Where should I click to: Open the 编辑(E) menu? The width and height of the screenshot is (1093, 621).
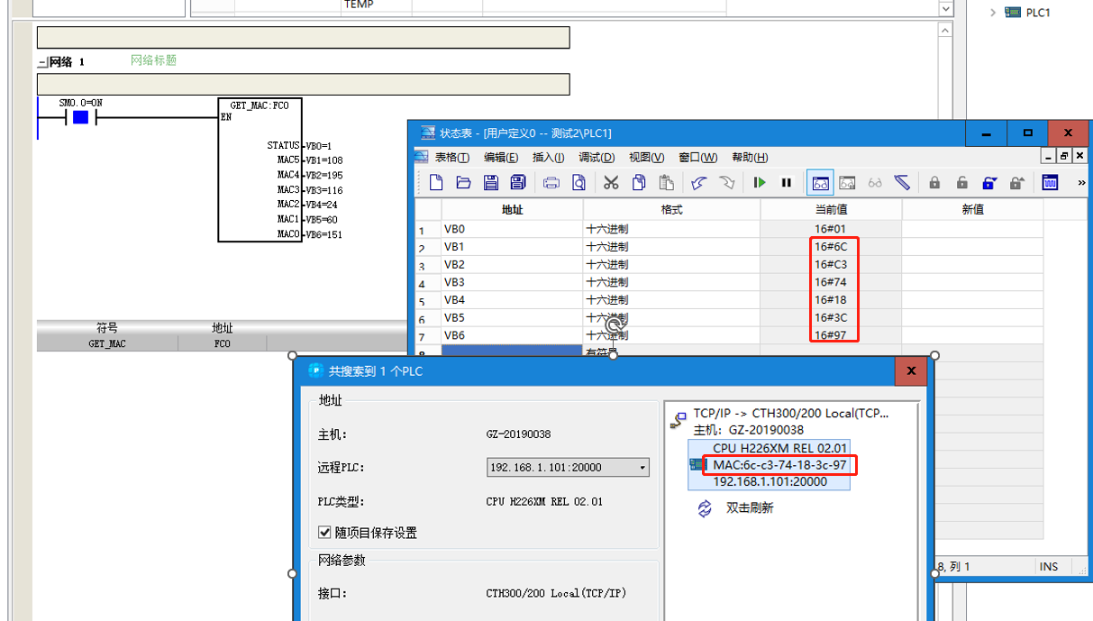click(x=501, y=158)
